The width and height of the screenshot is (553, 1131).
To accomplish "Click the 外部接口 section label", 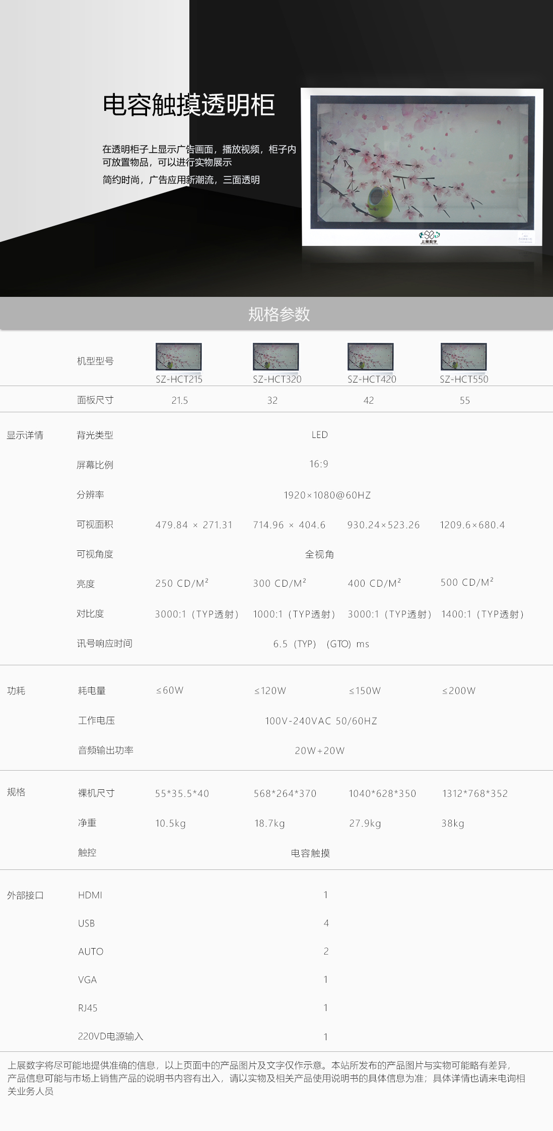I will pos(25,896).
